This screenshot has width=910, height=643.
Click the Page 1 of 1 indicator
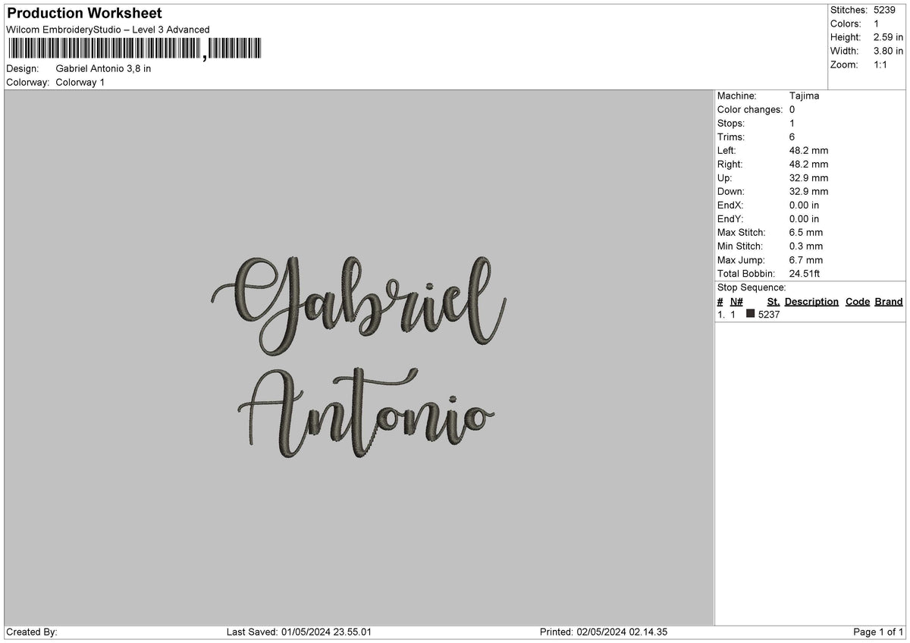(878, 632)
